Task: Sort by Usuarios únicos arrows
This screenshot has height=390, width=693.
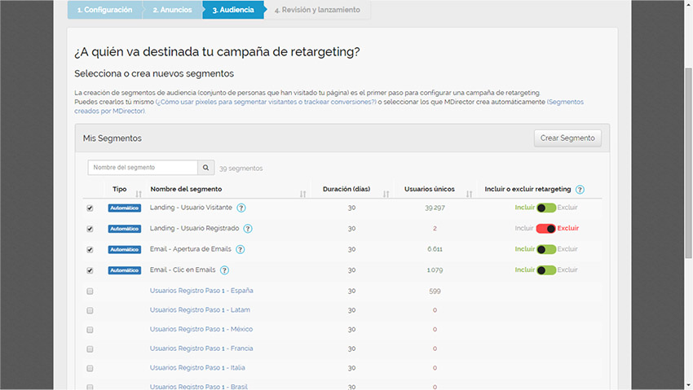Action: click(469, 194)
